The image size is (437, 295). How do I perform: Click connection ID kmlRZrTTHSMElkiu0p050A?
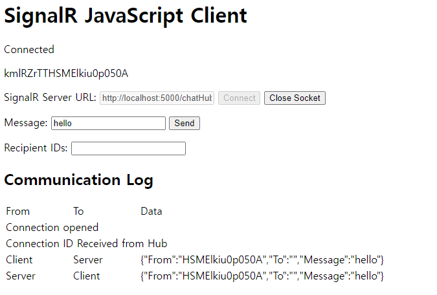point(66,74)
